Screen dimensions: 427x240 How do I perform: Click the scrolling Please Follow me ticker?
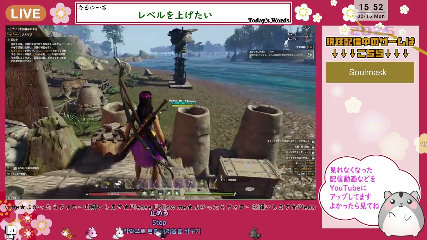(x=160, y=207)
